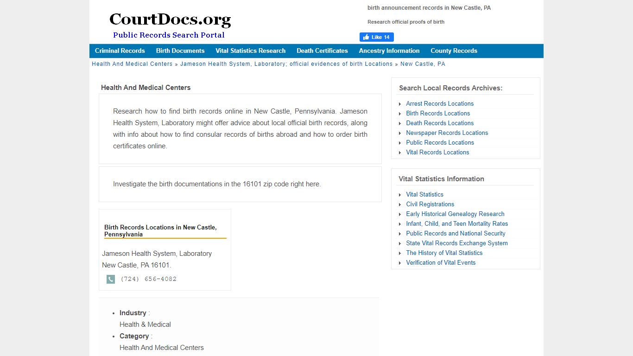Open County Records menu
The width and height of the screenshot is (633, 356).
pyautogui.click(x=454, y=51)
